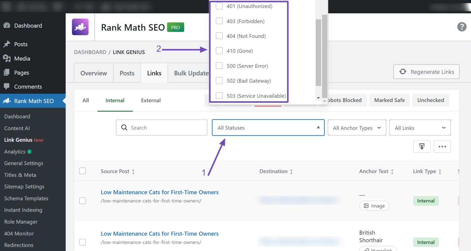
Task: Click the Media icon in sidebar
Action: click(x=7, y=58)
